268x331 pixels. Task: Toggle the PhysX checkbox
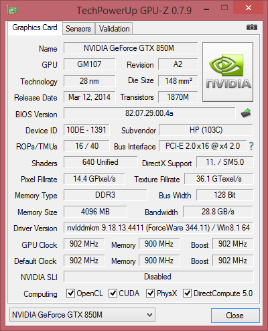tap(150, 293)
